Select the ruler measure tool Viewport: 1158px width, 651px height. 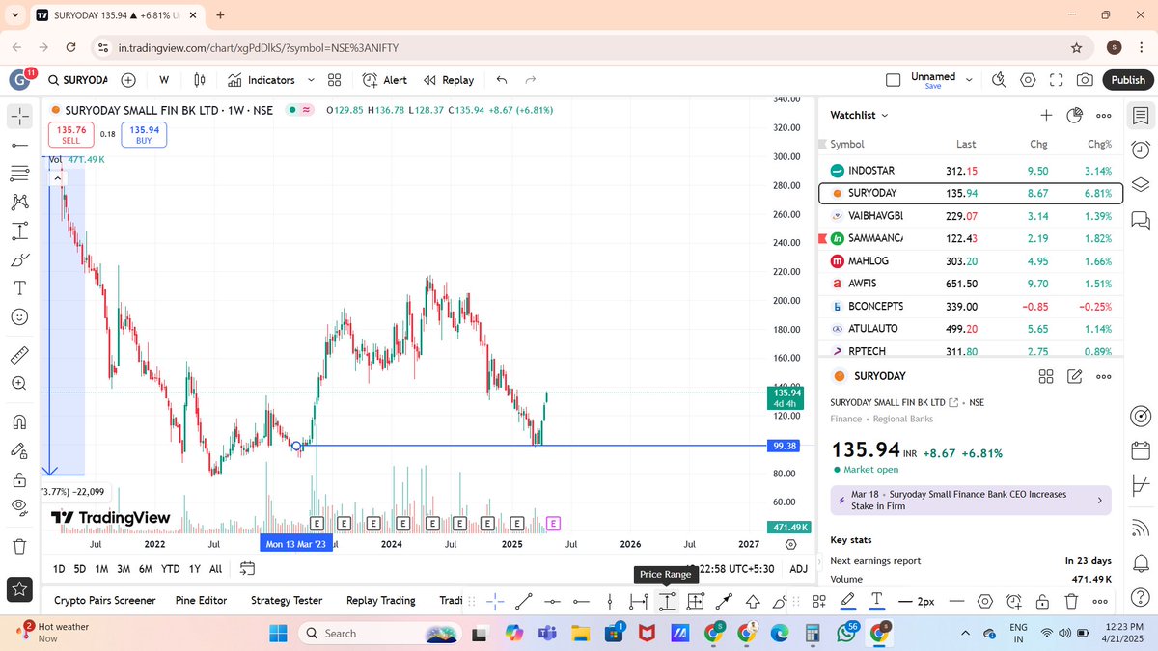[19, 354]
